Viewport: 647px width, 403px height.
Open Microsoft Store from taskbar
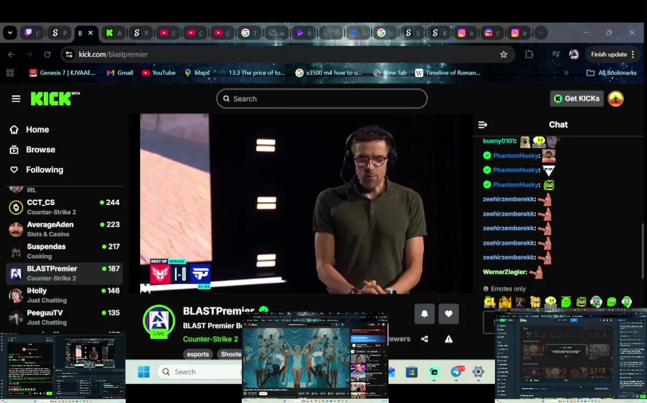coord(412,372)
